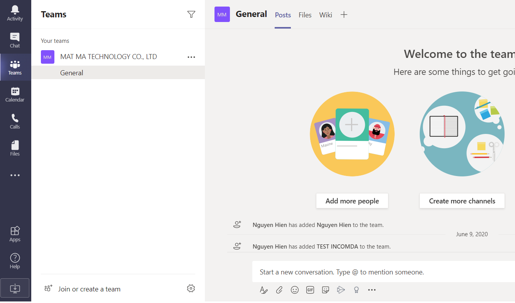The image size is (515, 303).
Task: Switch to the Posts tab
Action: tap(283, 15)
